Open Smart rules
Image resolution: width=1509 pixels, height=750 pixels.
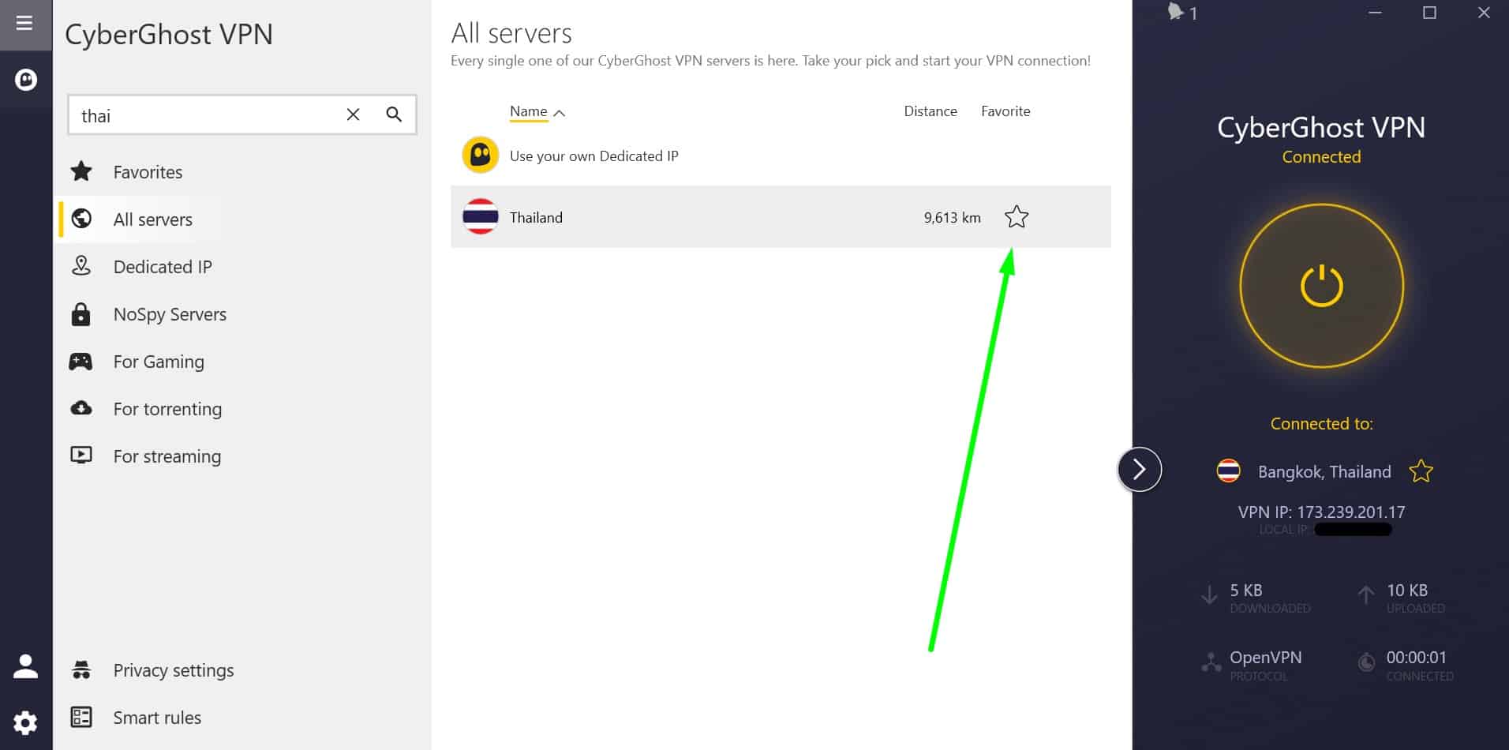pos(157,718)
